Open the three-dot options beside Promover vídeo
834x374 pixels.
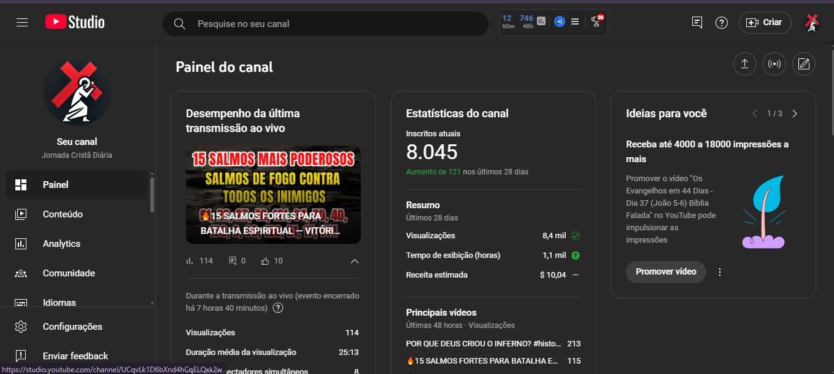(x=720, y=272)
